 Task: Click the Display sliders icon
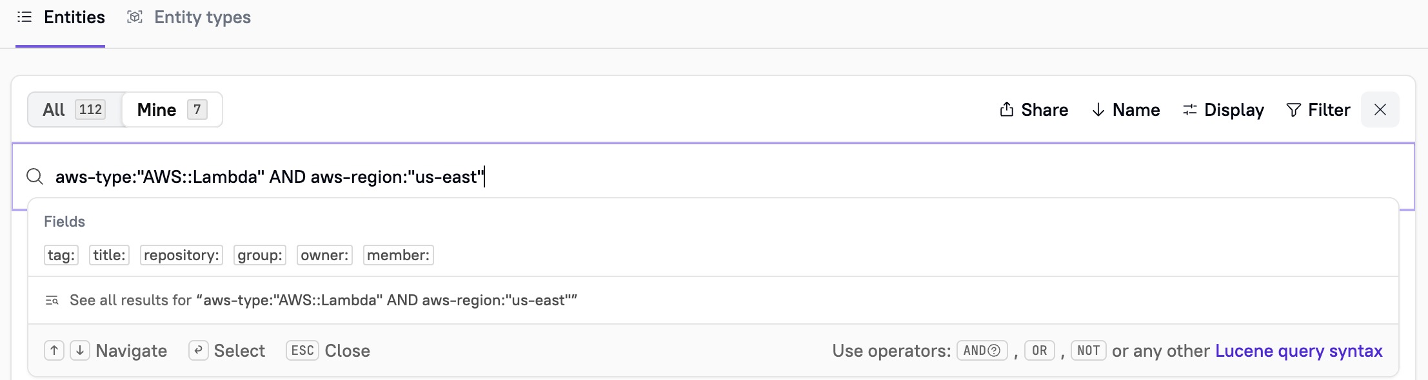point(1189,109)
